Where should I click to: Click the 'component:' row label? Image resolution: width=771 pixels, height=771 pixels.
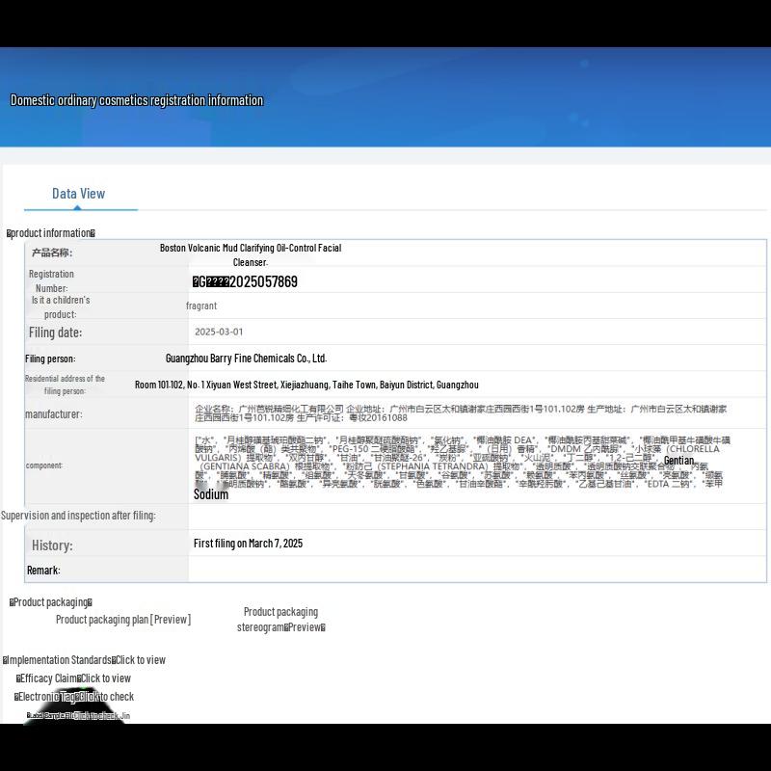point(44,465)
